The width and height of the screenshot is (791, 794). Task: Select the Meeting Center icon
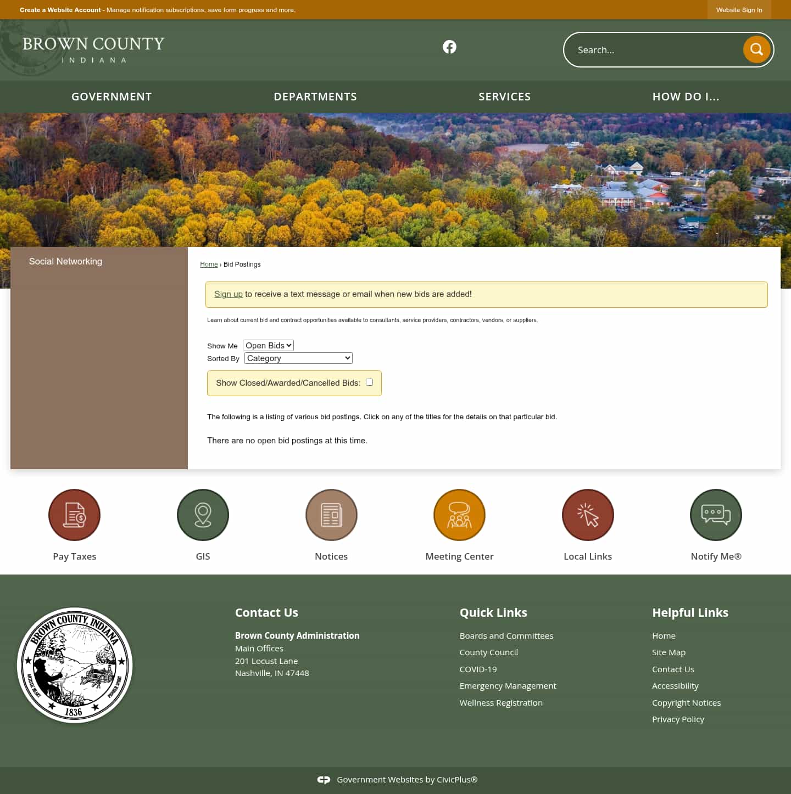pos(459,515)
